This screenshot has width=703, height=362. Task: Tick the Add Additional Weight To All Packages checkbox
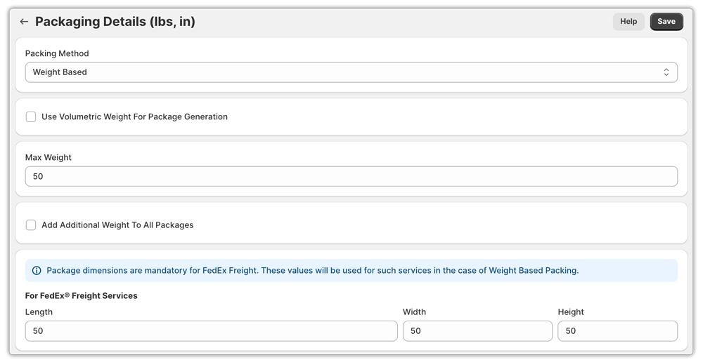31,225
